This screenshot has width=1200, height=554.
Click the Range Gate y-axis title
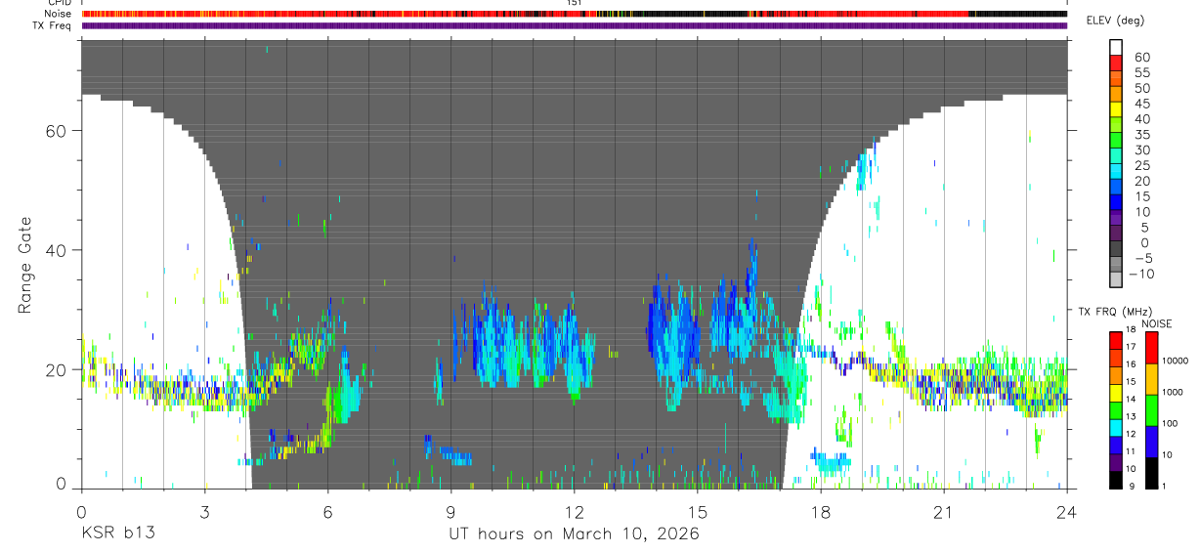pos(24,264)
